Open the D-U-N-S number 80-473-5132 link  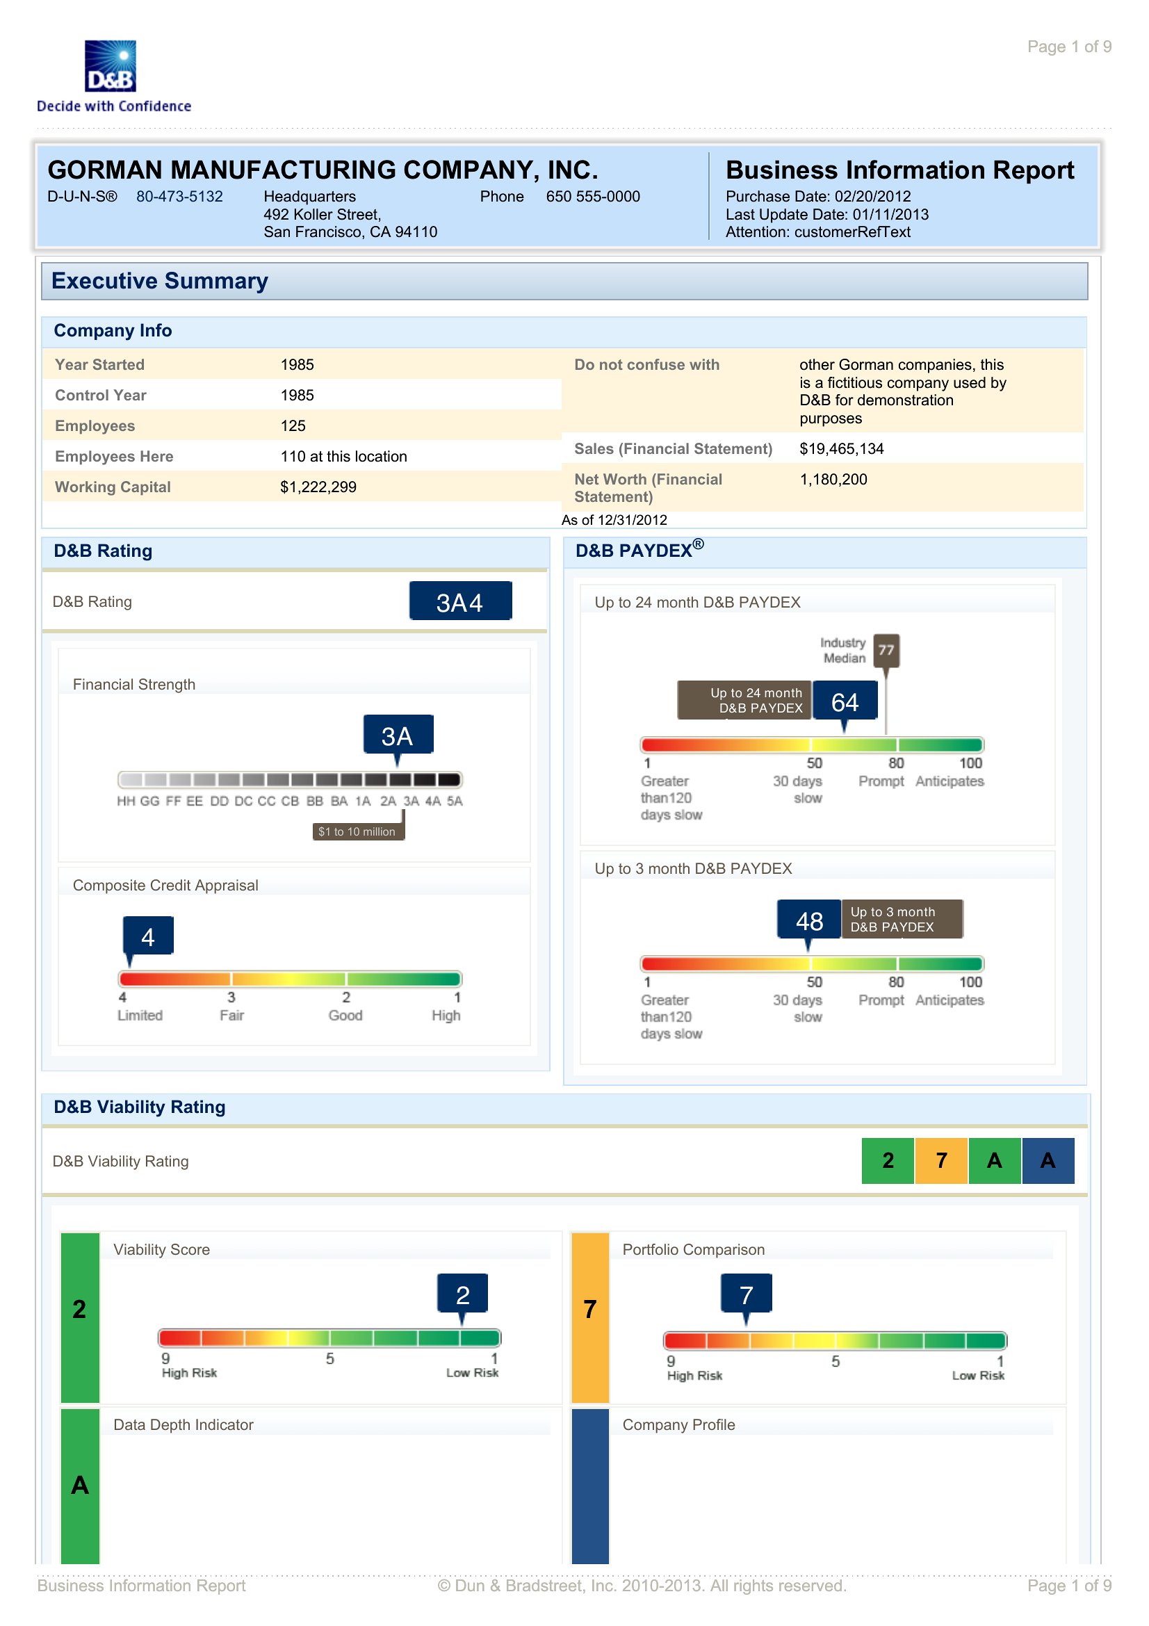[x=180, y=197]
